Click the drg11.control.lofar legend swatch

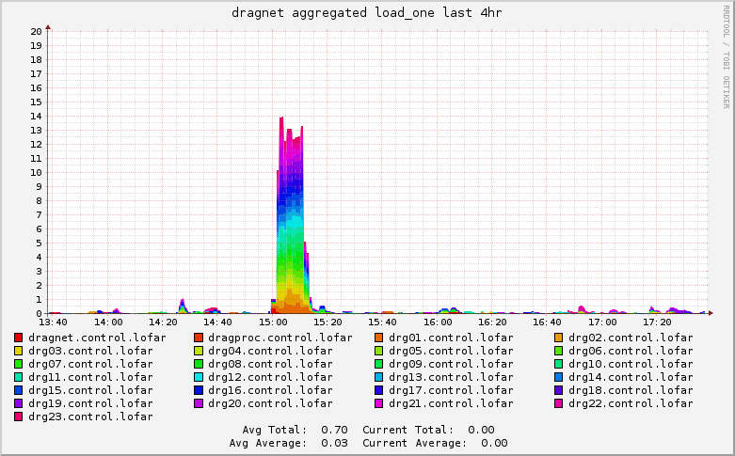point(18,377)
